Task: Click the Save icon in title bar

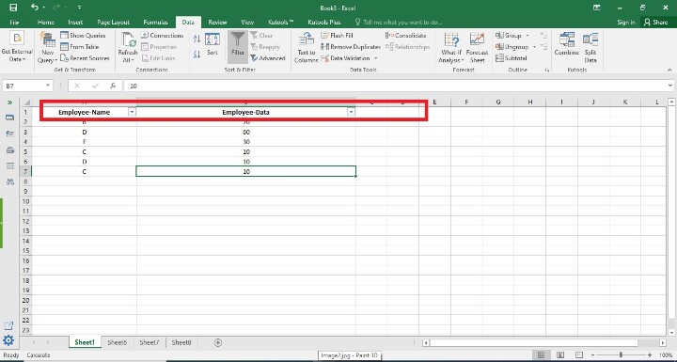Action: pyautogui.click(x=13, y=8)
